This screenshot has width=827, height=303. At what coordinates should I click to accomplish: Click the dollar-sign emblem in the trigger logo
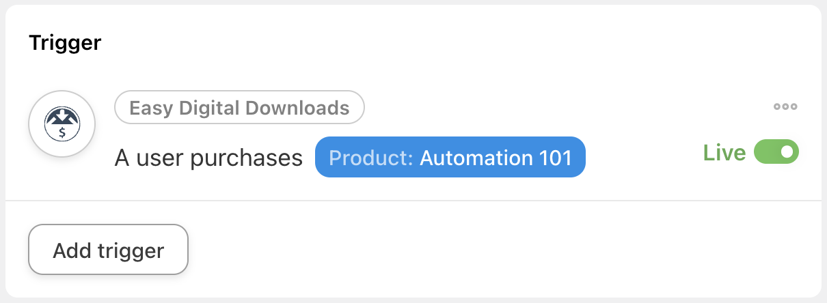click(x=62, y=132)
